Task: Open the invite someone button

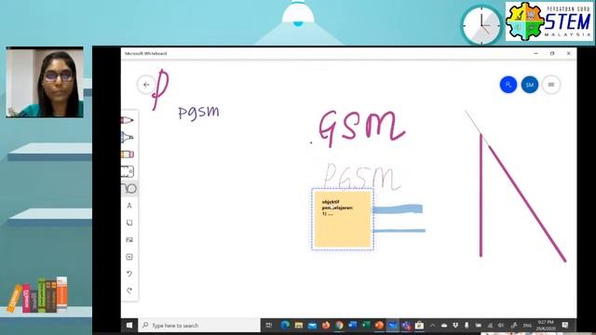Action: point(508,85)
